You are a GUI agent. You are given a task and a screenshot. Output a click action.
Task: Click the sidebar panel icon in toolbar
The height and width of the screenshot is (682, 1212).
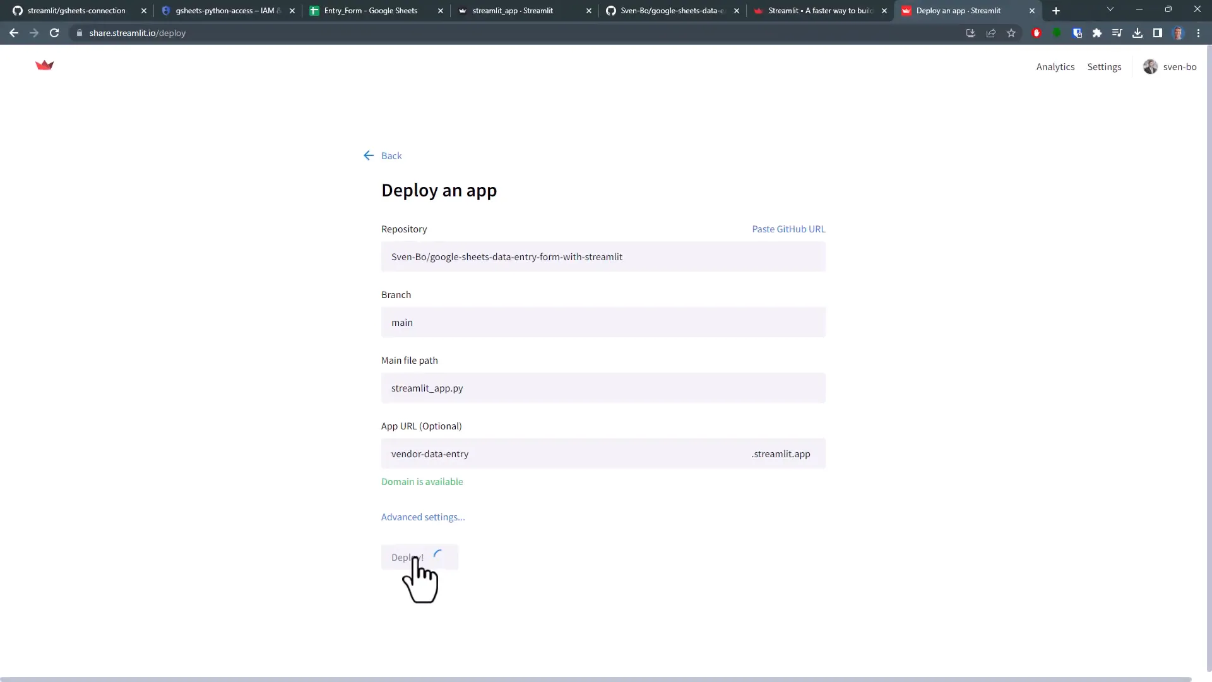pyautogui.click(x=1158, y=33)
